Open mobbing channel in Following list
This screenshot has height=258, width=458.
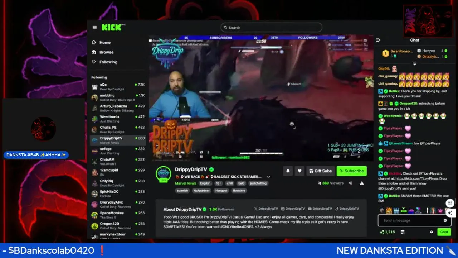(118, 97)
